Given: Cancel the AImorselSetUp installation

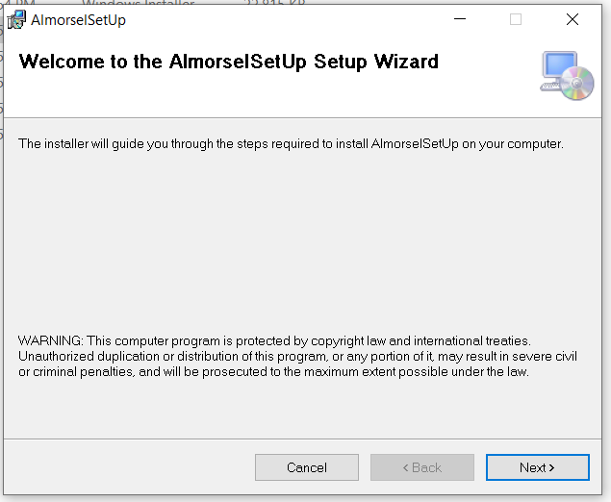Looking at the screenshot, I should (x=307, y=467).
